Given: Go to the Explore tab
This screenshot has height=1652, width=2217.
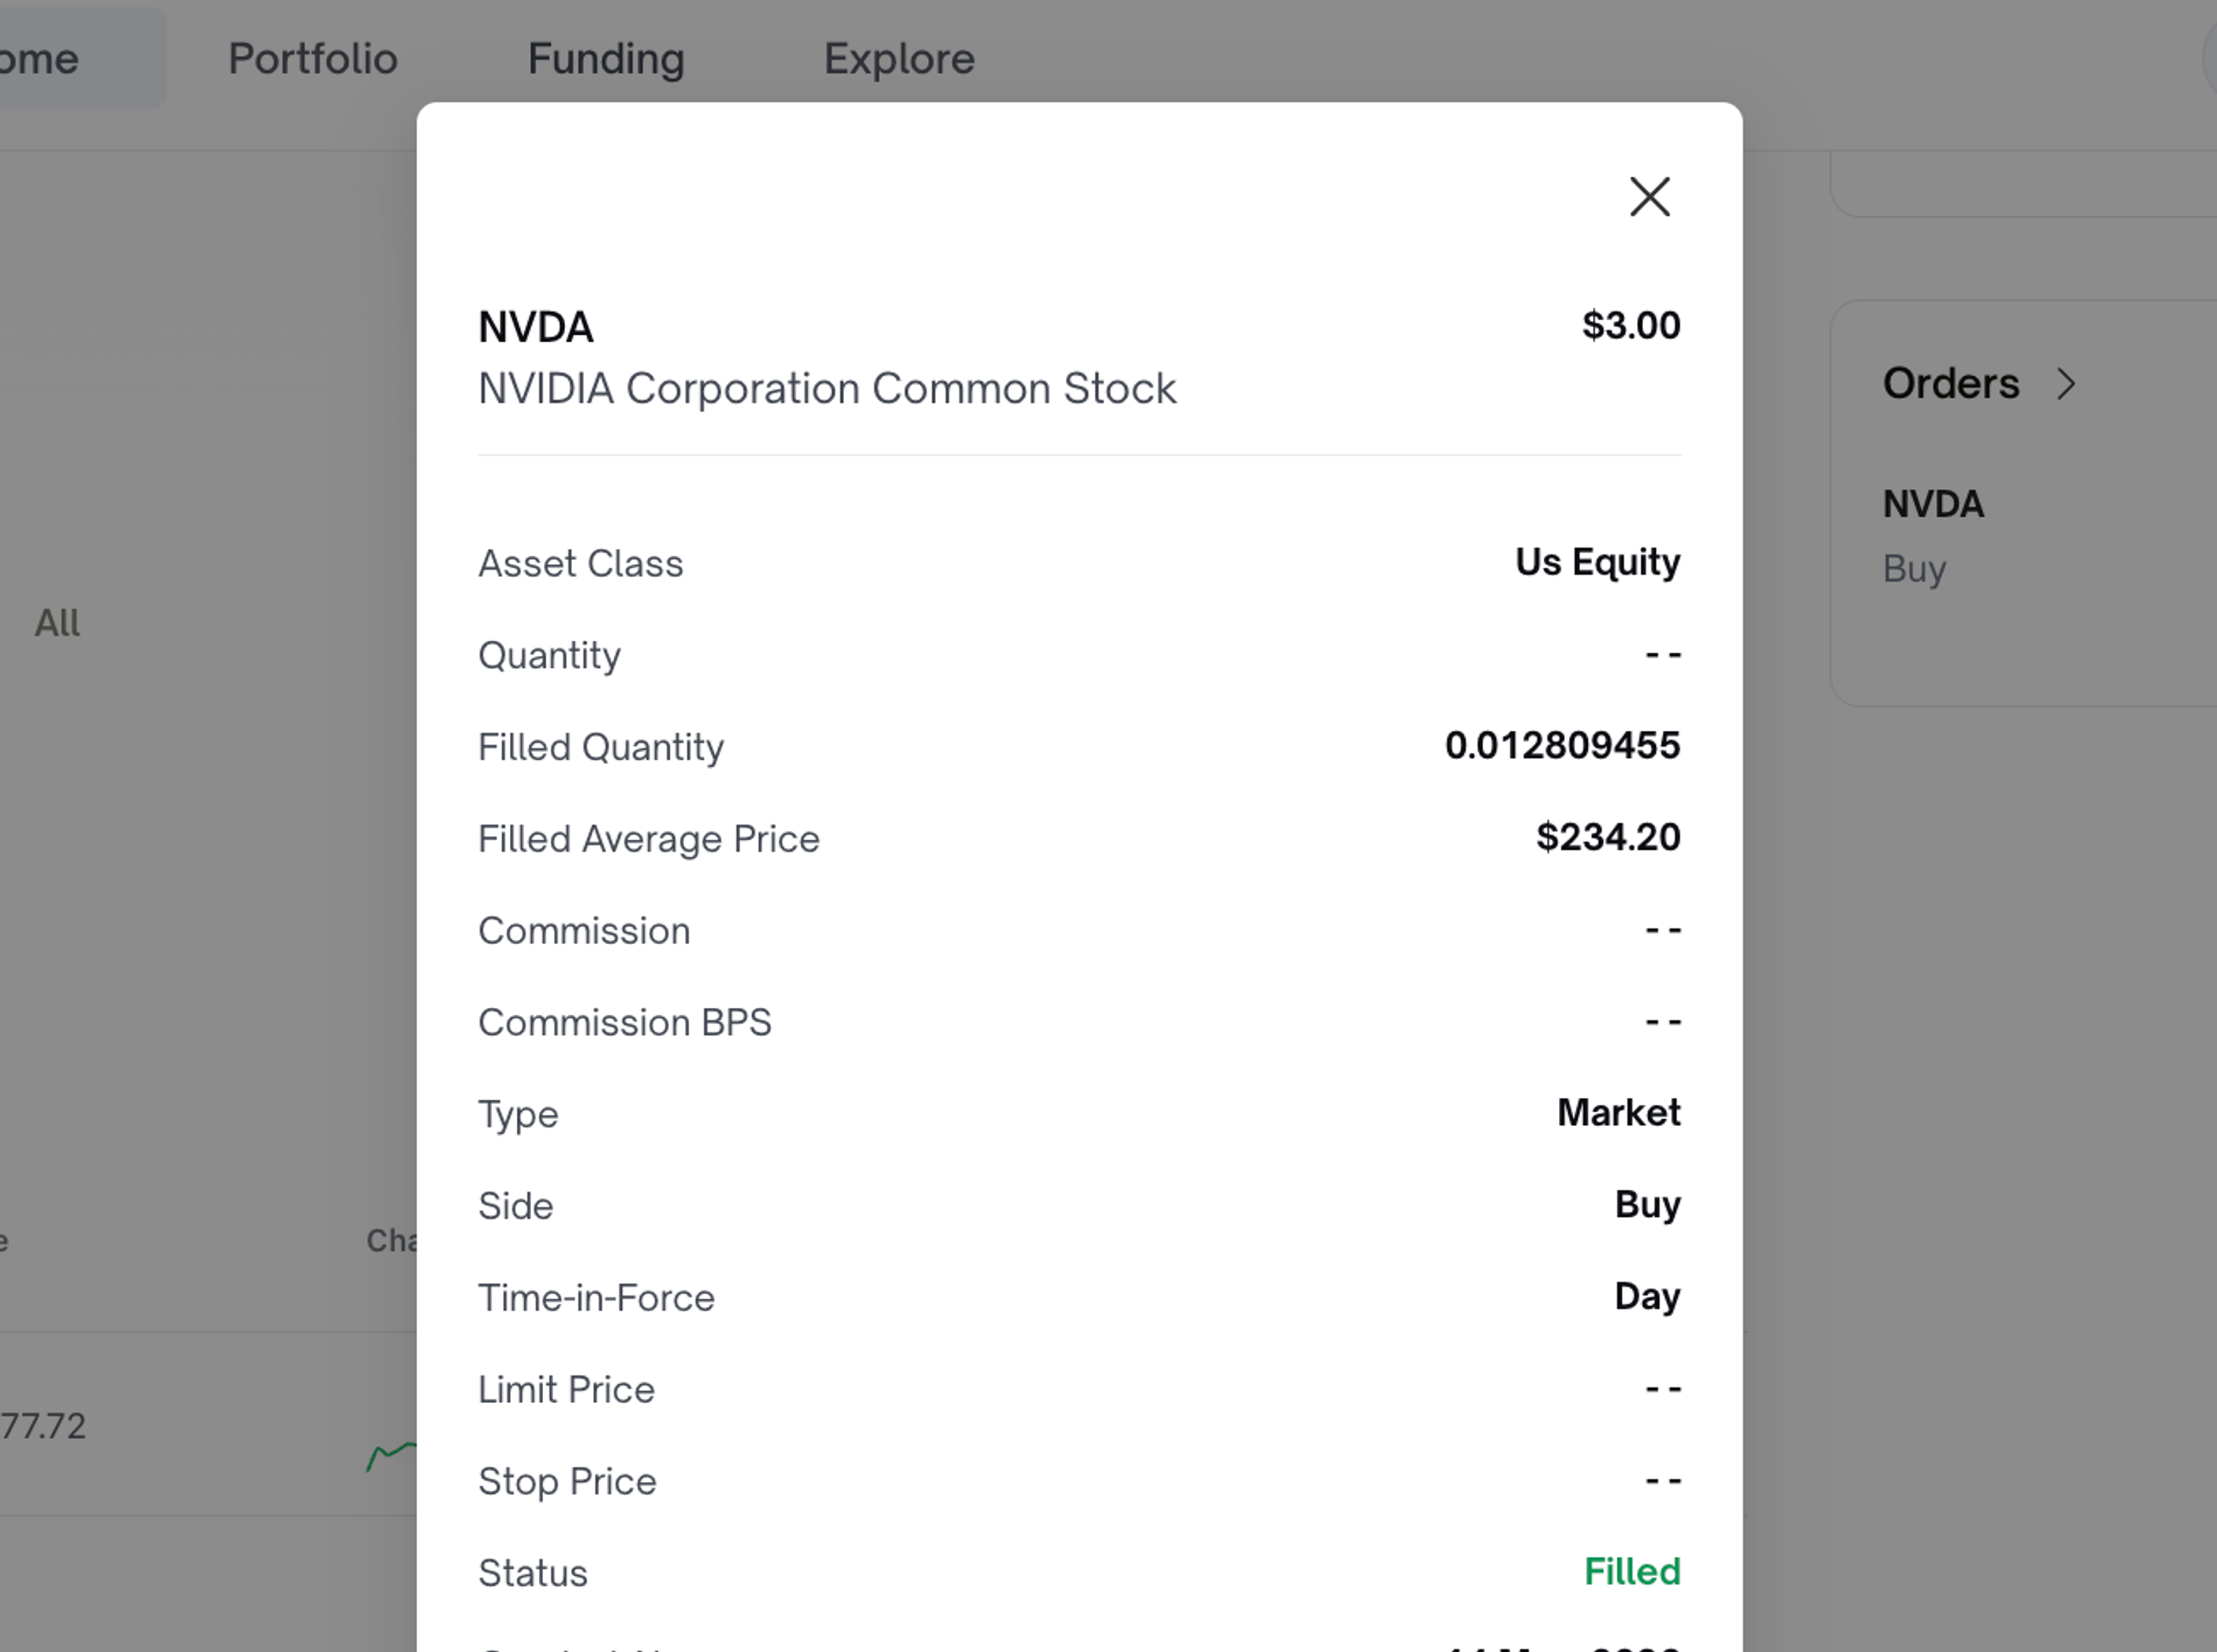Looking at the screenshot, I should tap(899, 59).
